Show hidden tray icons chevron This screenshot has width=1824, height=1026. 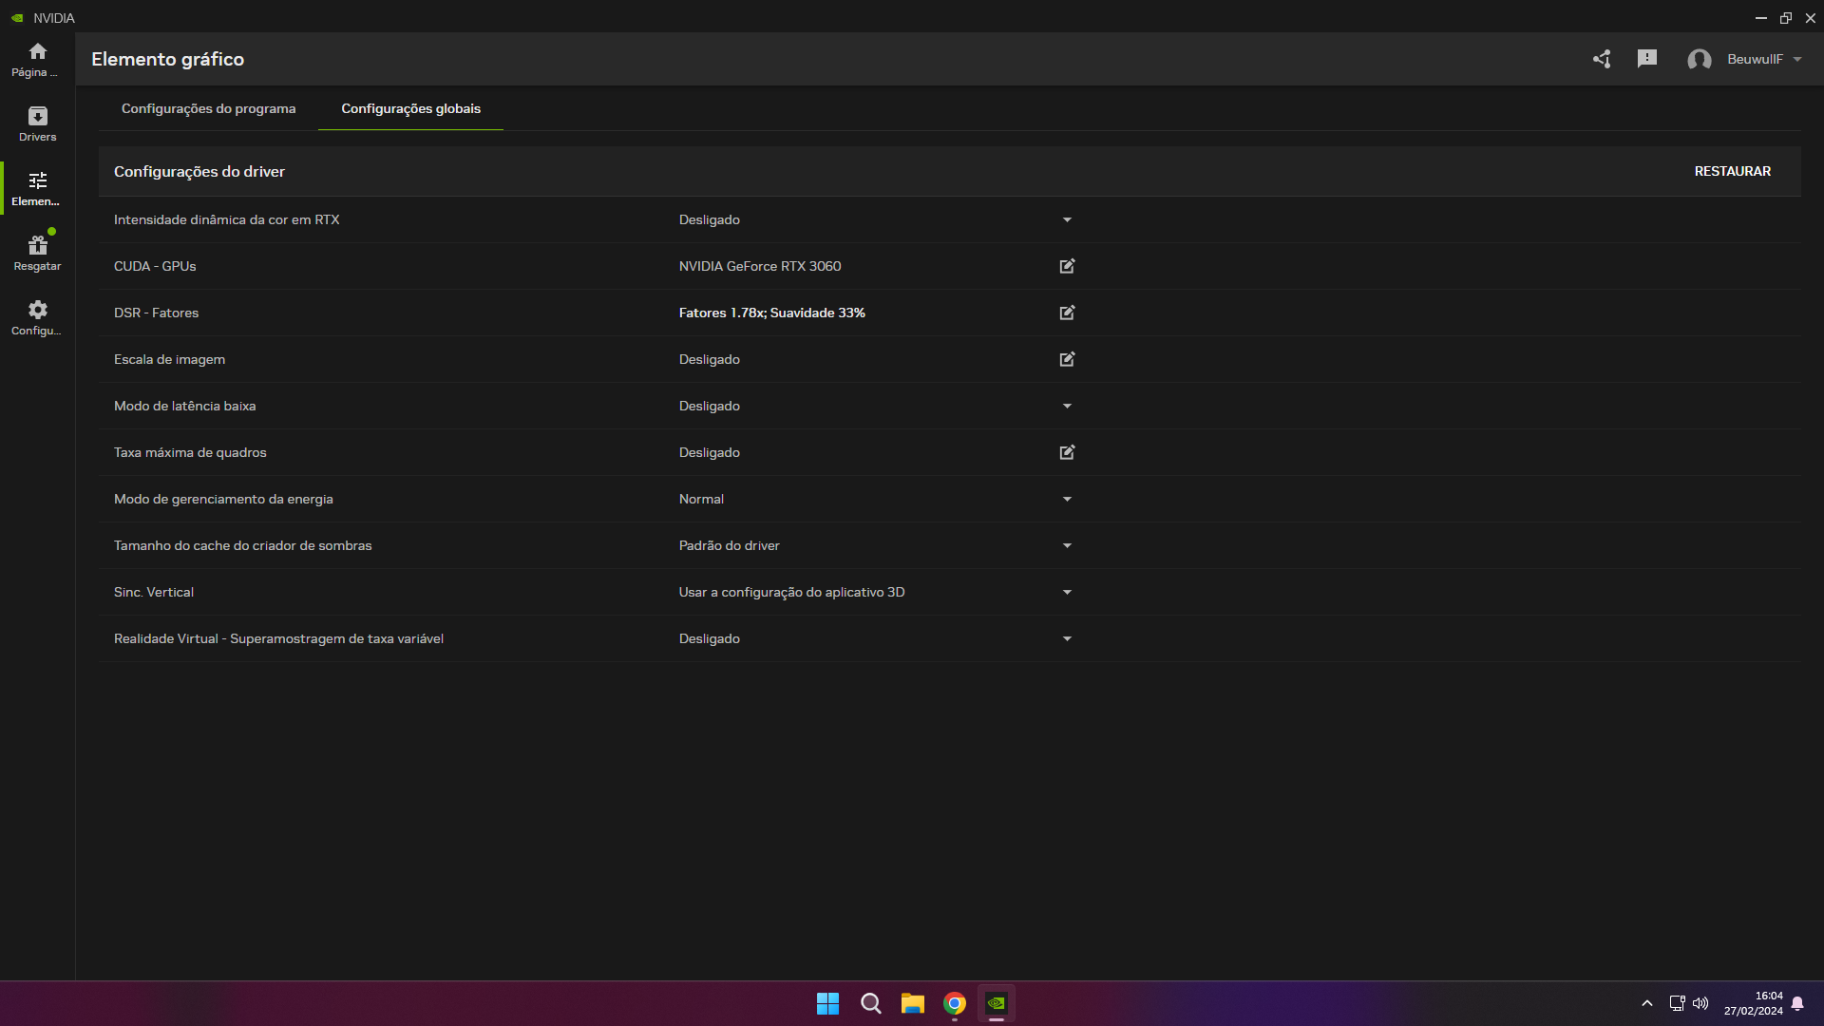pyautogui.click(x=1647, y=1003)
